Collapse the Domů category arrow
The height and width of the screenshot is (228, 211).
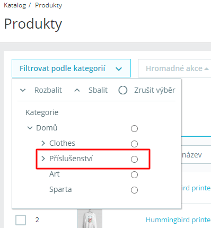30,128
